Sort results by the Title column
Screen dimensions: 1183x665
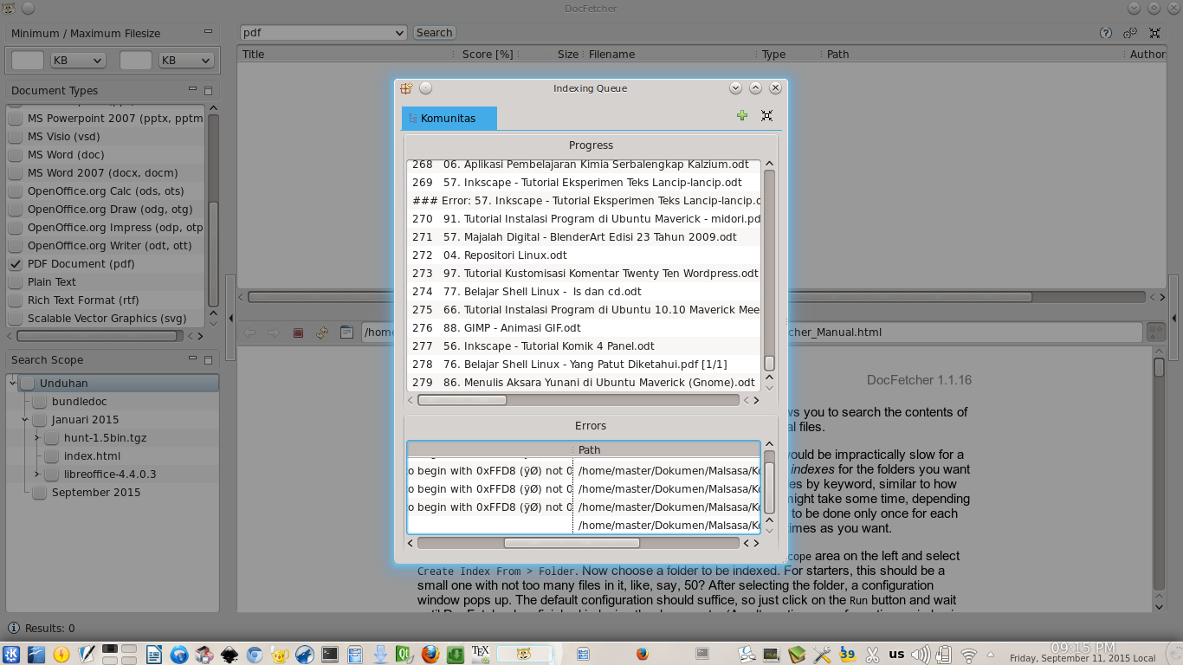346,54
